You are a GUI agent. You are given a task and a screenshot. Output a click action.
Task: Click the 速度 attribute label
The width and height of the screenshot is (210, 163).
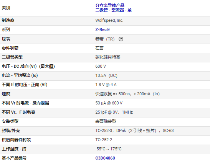pos(6,94)
